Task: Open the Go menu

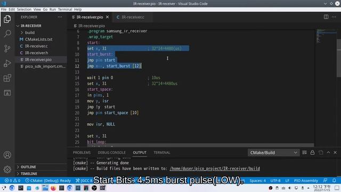Action: click(45, 10)
